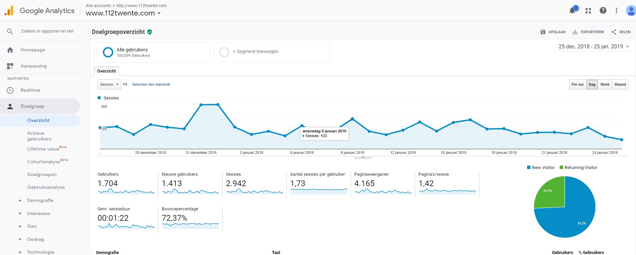Click the Doelgroep person icon
The height and width of the screenshot is (255, 636).
click(x=10, y=106)
